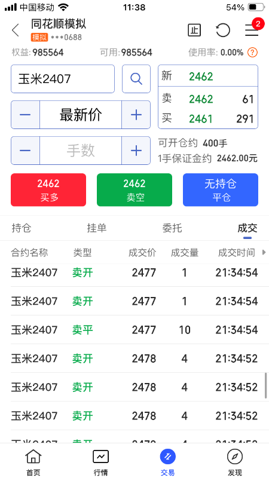Tap the red 买多 buy long button

[x=48, y=190]
